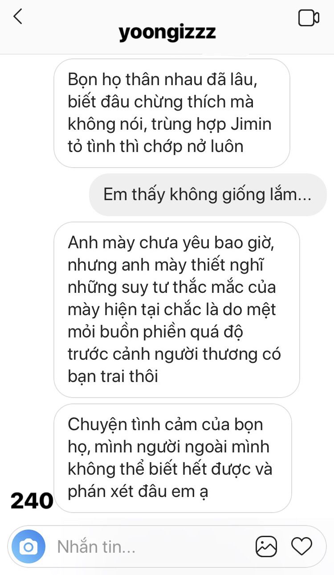Click the line 'những suy tư thắc mắc của'
The height and width of the screenshot is (575, 334).
172,287
